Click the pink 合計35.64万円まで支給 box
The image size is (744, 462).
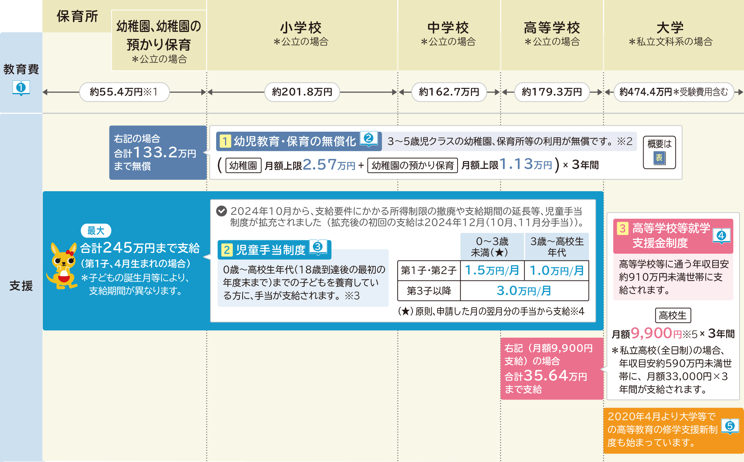click(x=552, y=369)
